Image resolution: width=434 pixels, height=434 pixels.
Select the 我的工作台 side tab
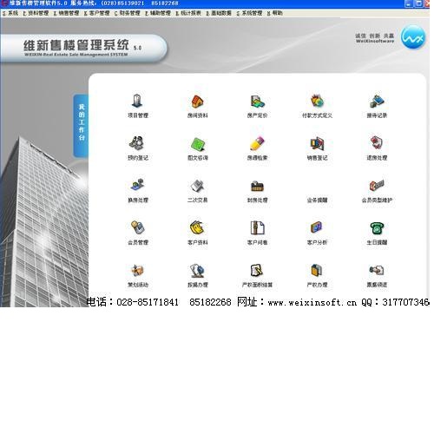pos(82,126)
